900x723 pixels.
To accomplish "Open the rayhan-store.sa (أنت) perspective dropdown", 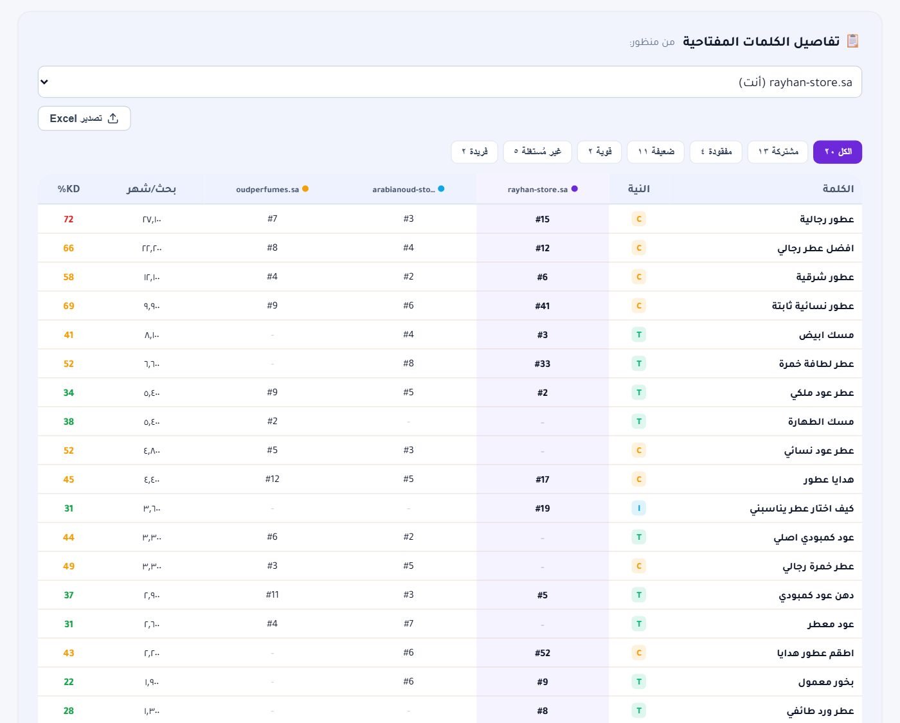I will 450,82.
